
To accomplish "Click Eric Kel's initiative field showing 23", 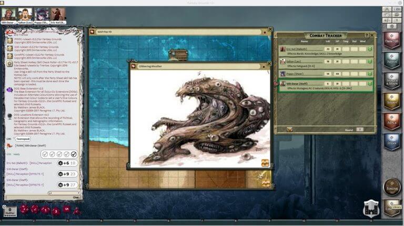I will 328,49.
